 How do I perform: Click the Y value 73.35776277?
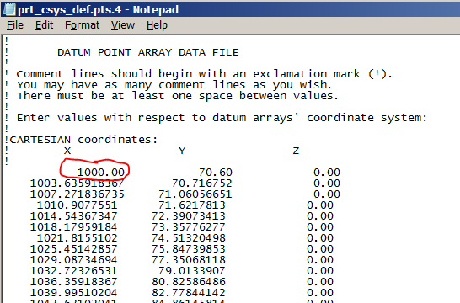click(x=189, y=227)
